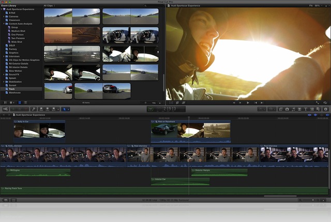
Task: Toggle loop playback in the viewer
Action: tap(325, 102)
